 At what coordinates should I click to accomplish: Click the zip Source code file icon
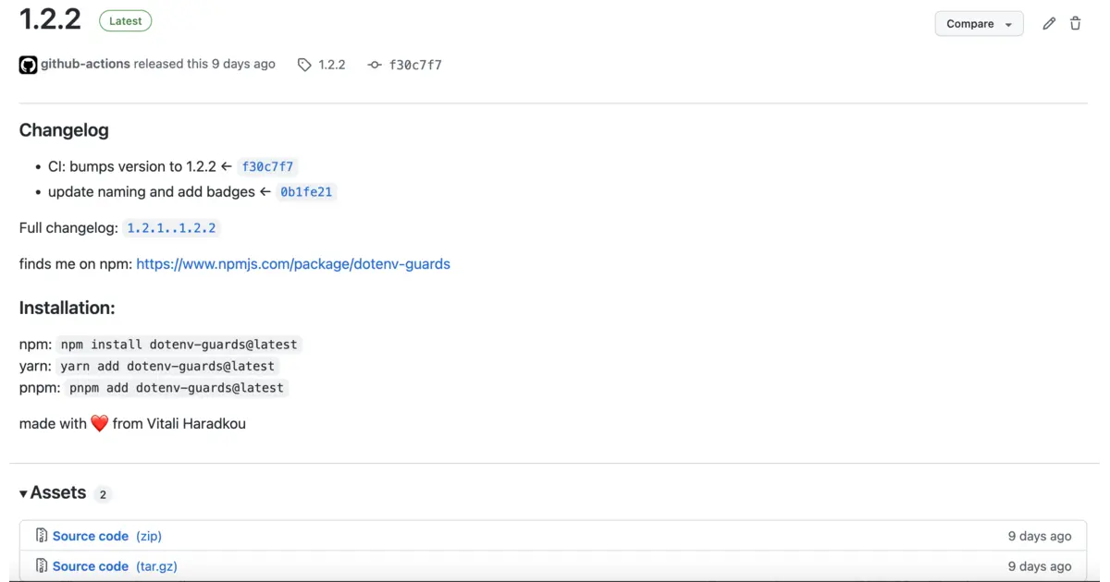42,536
